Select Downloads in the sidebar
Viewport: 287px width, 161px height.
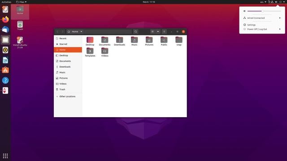[x=68, y=67]
